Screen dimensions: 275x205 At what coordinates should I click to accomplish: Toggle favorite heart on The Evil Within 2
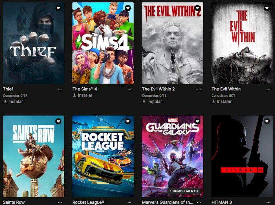coord(197,8)
